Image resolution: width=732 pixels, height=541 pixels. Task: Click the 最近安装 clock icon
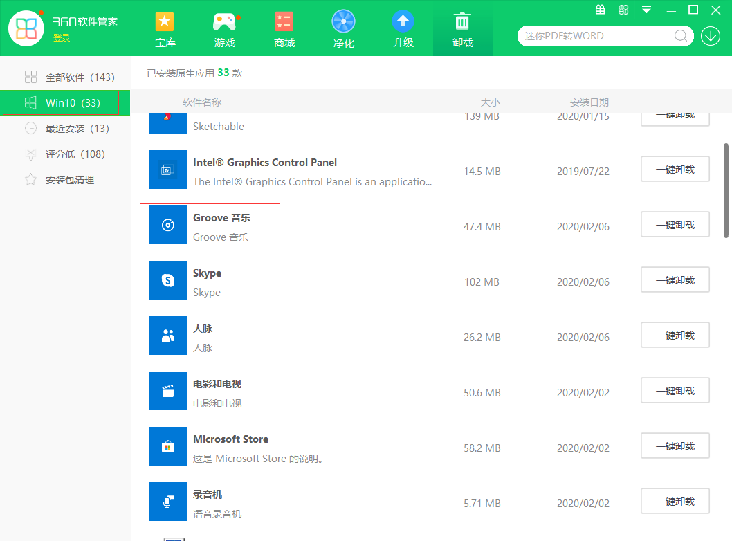pyautogui.click(x=31, y=129)
